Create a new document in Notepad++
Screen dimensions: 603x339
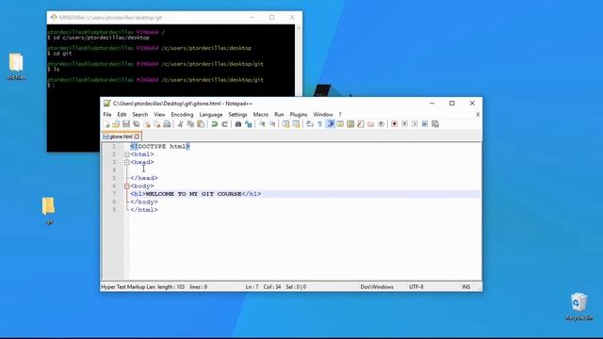pyautogui.click(x=106, y=124)
